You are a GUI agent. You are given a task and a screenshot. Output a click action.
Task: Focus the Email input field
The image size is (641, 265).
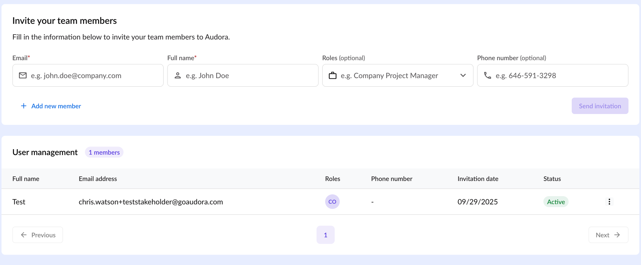coord(93,75)
